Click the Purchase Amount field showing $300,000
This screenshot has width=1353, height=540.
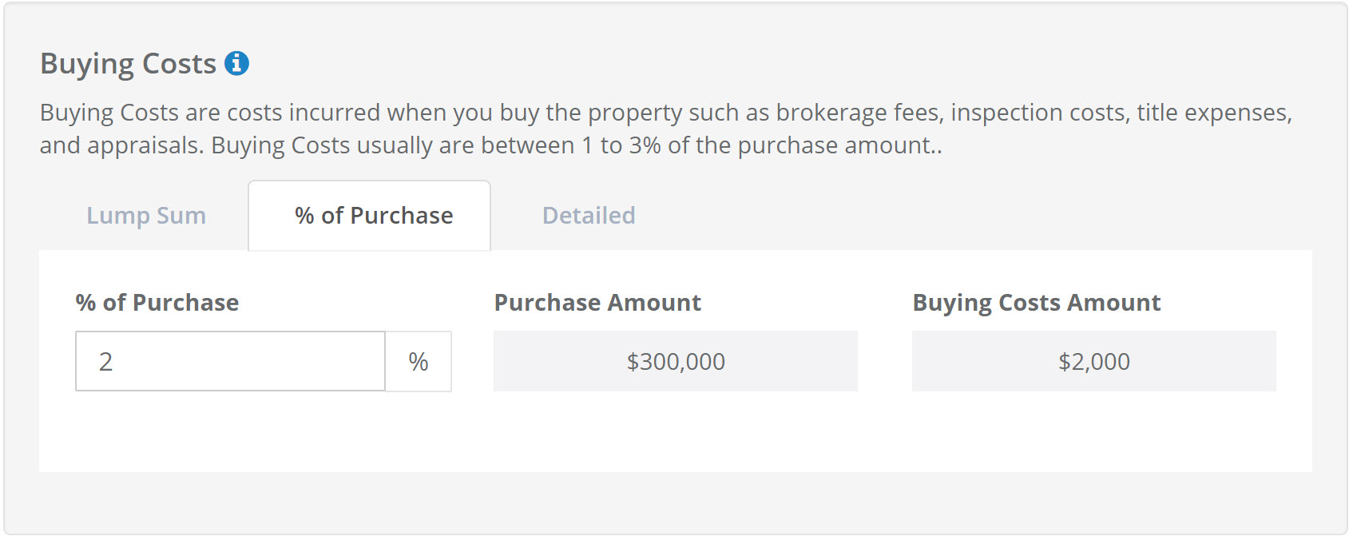(x=675, y=361)
